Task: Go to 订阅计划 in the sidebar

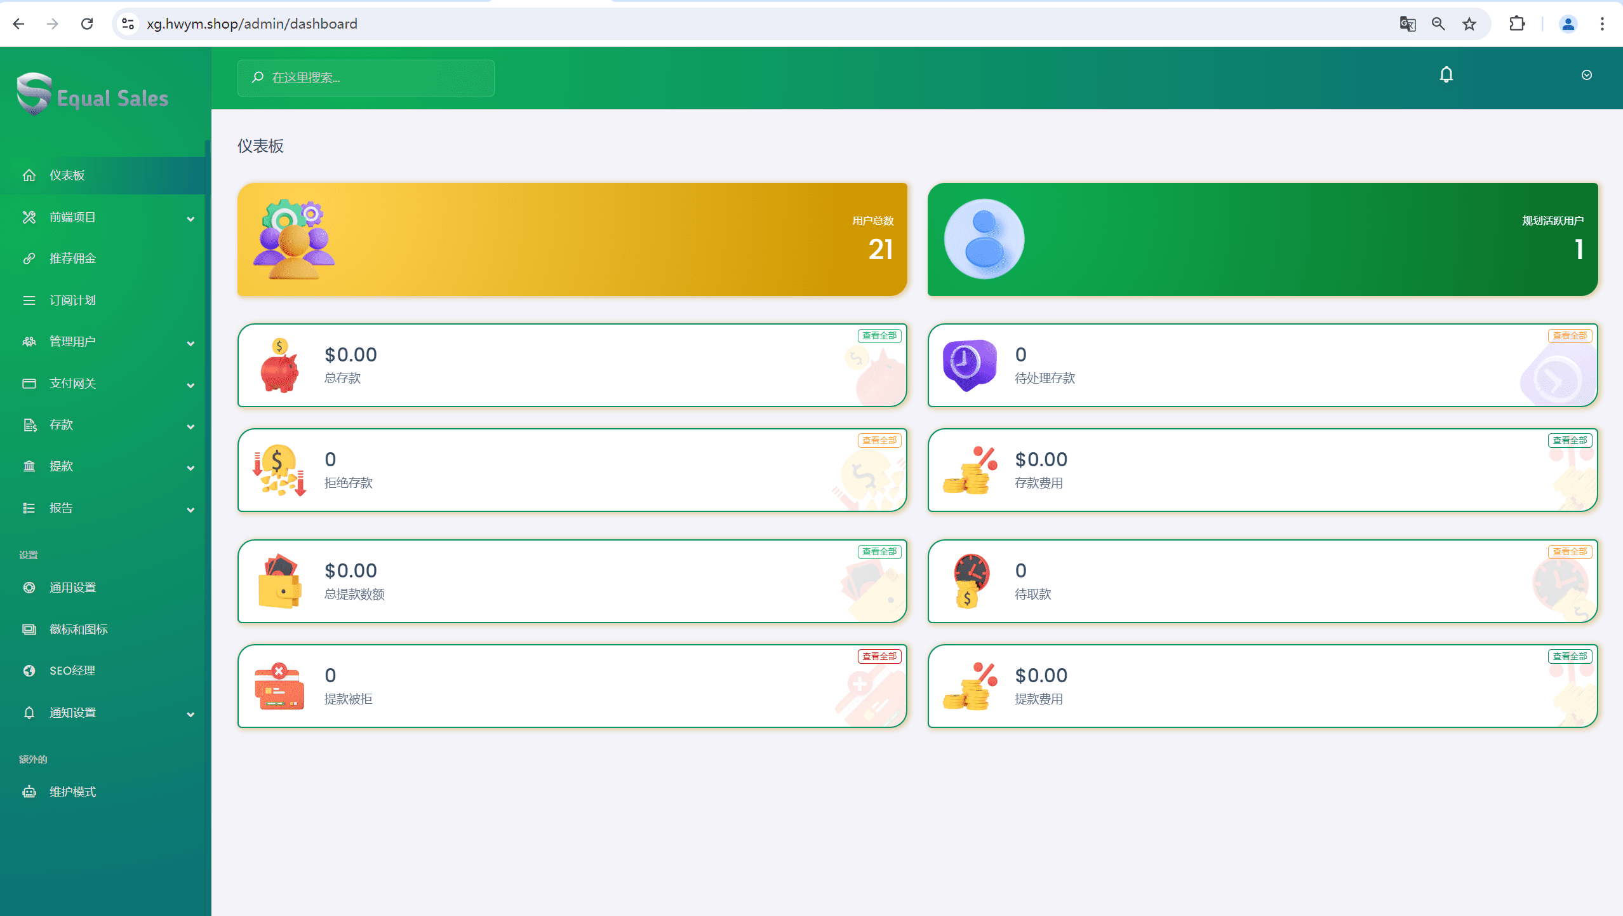Action: point(72,300)
